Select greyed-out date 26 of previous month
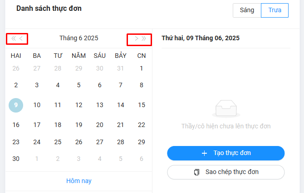Viewport: 304px width, 193px height. click(x=16, y=69)
